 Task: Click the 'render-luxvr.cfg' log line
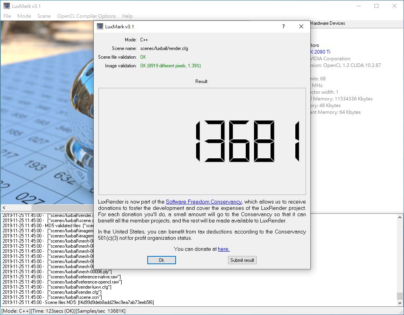(57, 287)
